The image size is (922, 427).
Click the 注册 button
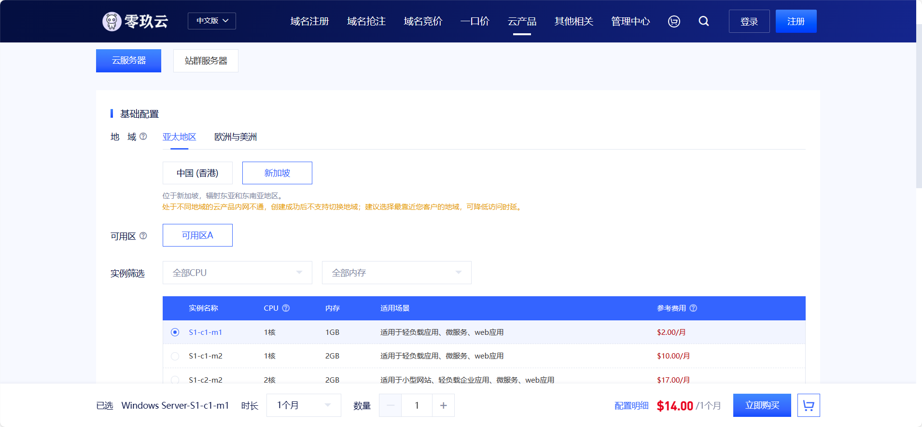[796, 21]
